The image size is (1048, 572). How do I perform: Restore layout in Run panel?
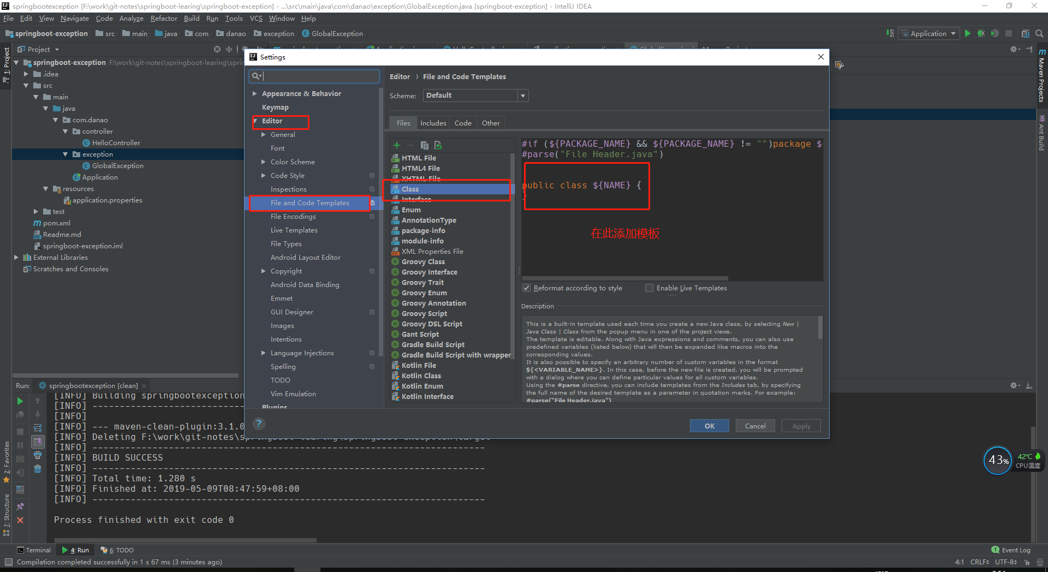(x=20, y=490)
